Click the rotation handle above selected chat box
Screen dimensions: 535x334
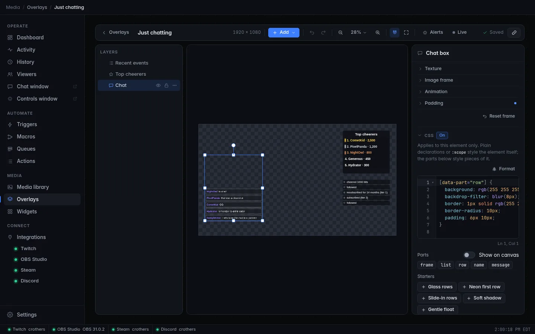234,145
